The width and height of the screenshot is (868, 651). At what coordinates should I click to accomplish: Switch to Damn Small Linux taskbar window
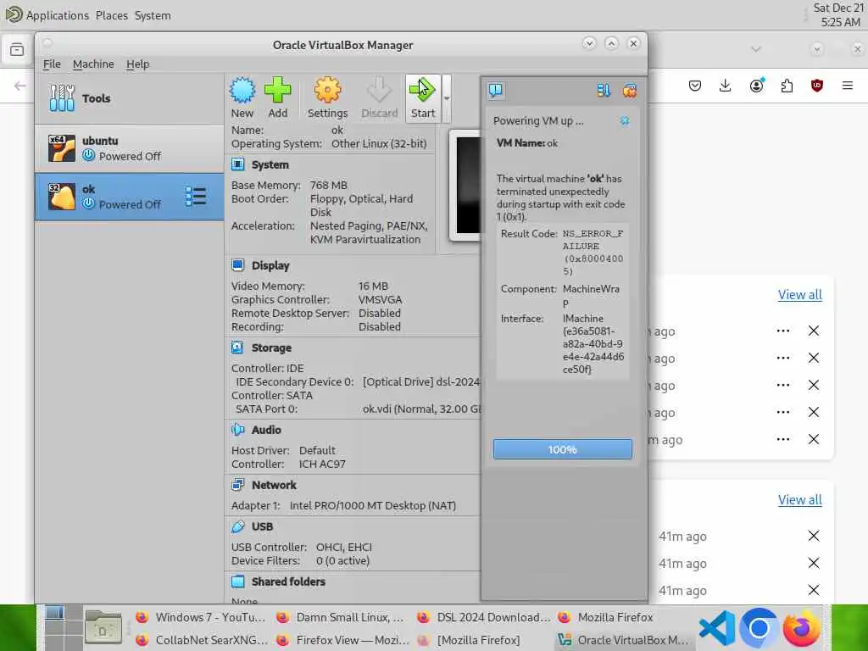tap(341, 617)
